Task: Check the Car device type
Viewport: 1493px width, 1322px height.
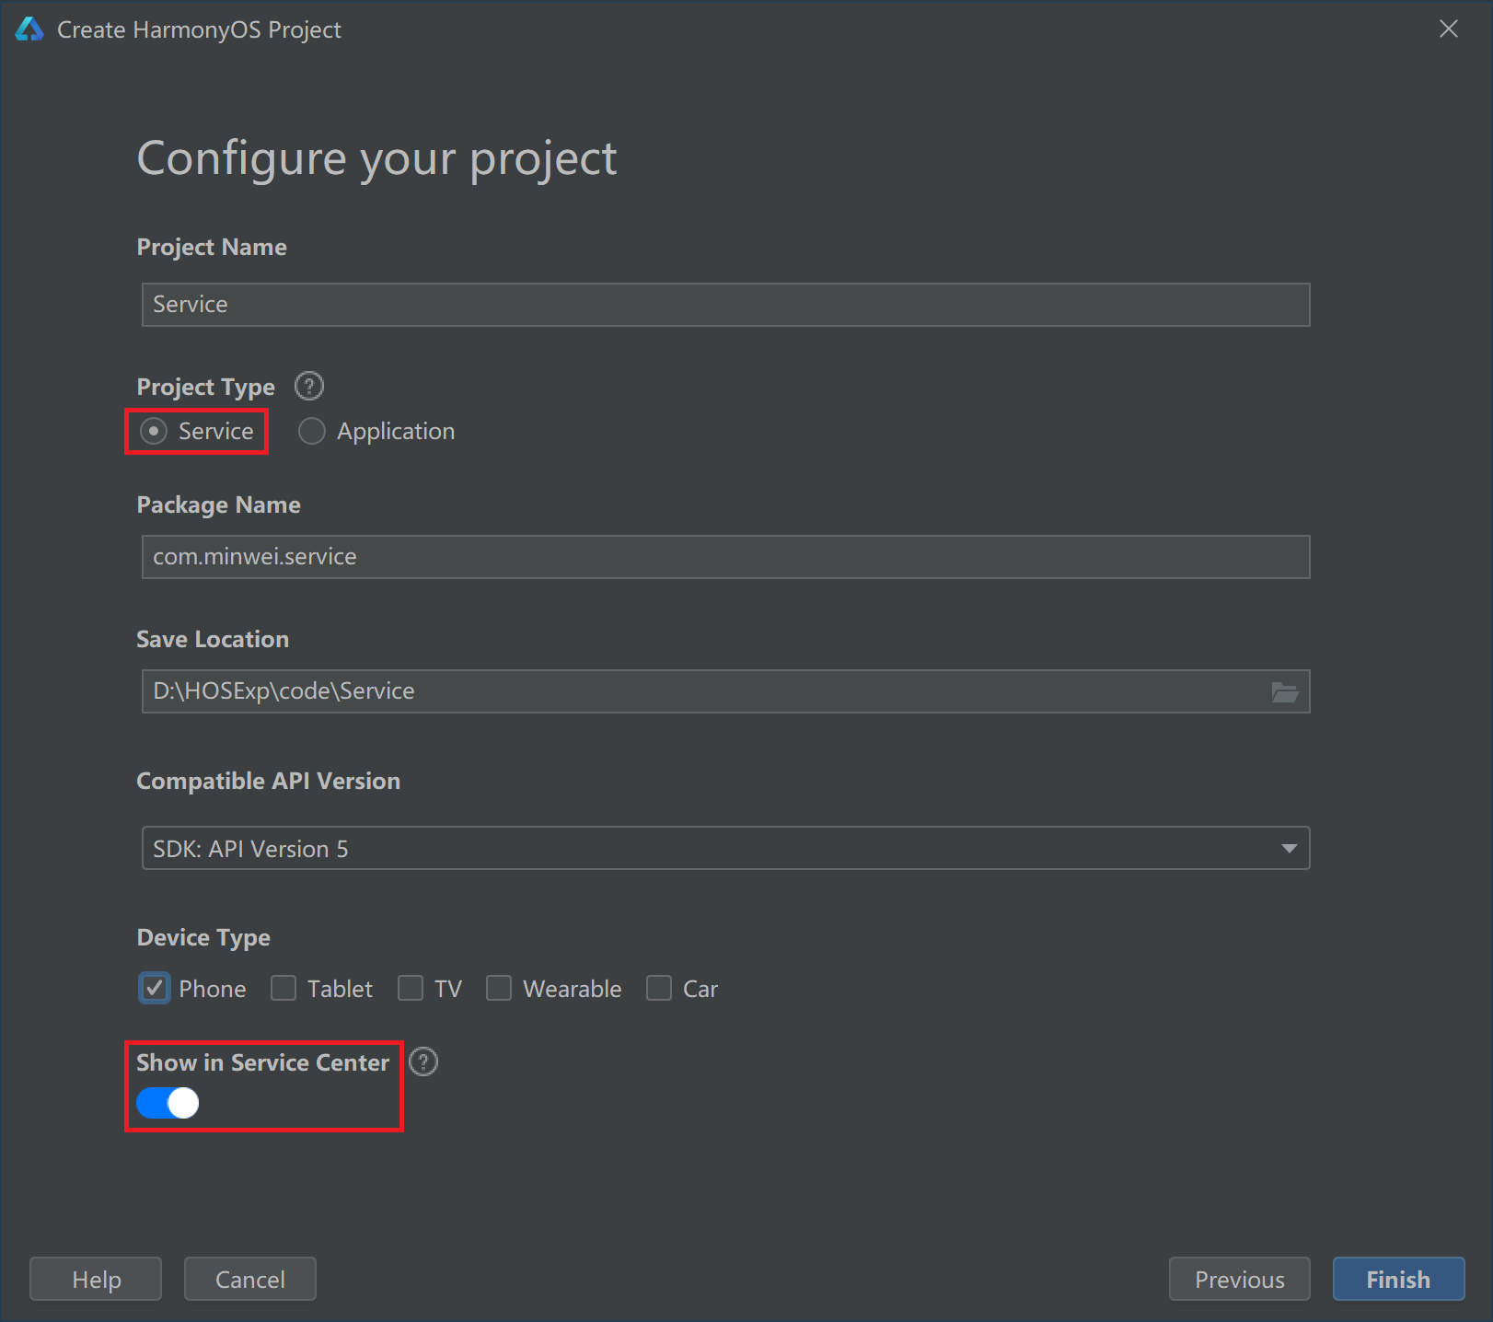Action: pos(659,988)
